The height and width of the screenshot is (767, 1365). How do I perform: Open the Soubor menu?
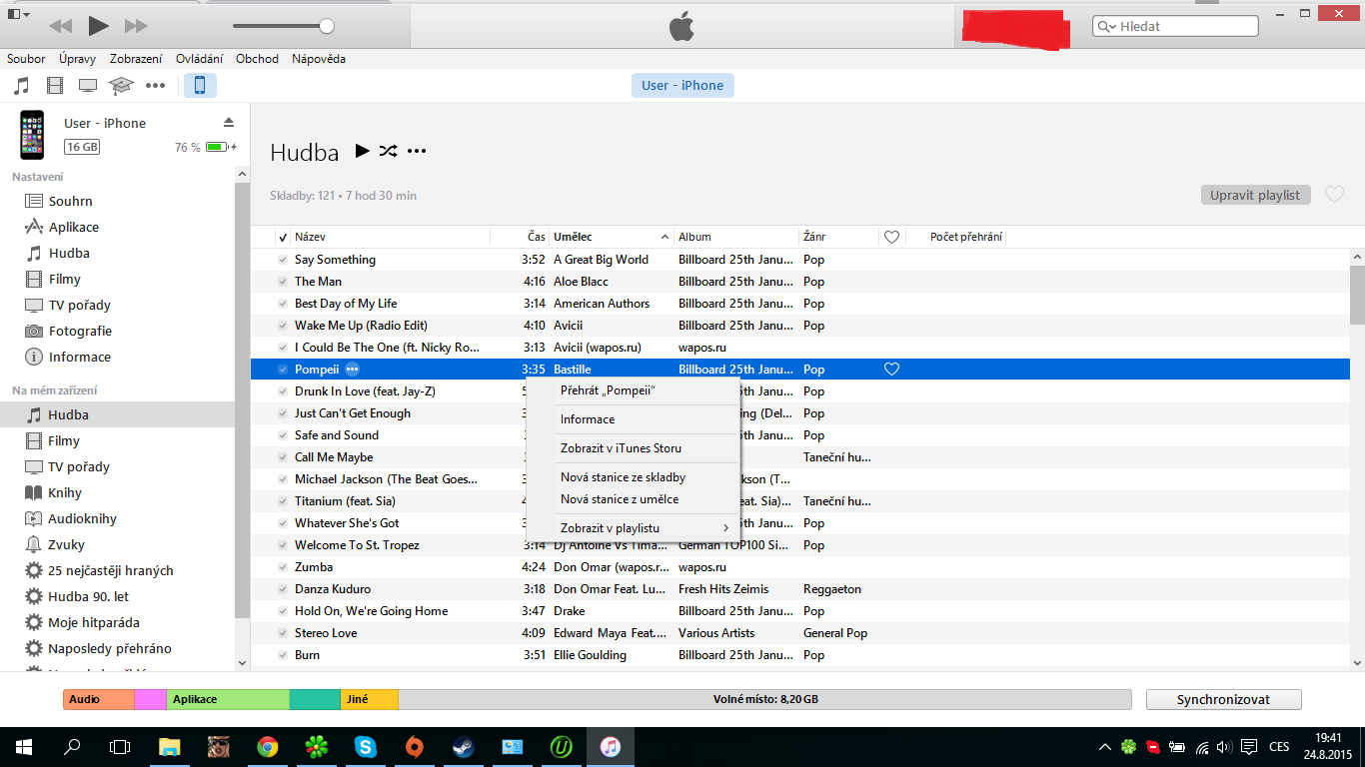(x=26, y=59)
